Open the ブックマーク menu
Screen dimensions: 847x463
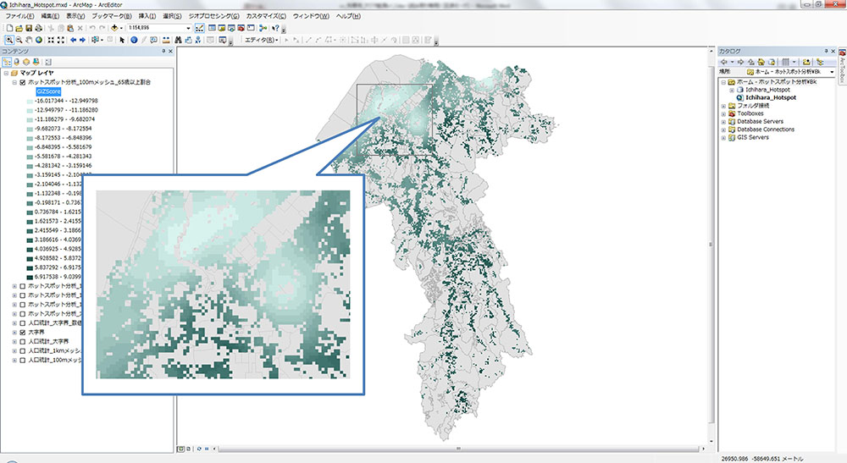tap(111, 16)
